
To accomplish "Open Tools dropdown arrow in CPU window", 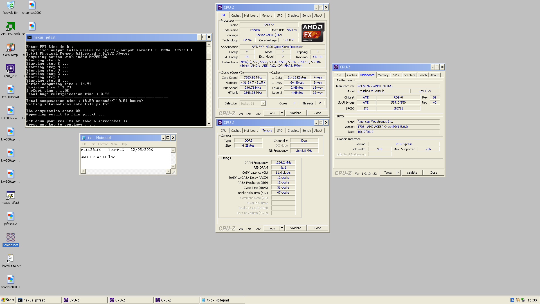I will (282, 113).
